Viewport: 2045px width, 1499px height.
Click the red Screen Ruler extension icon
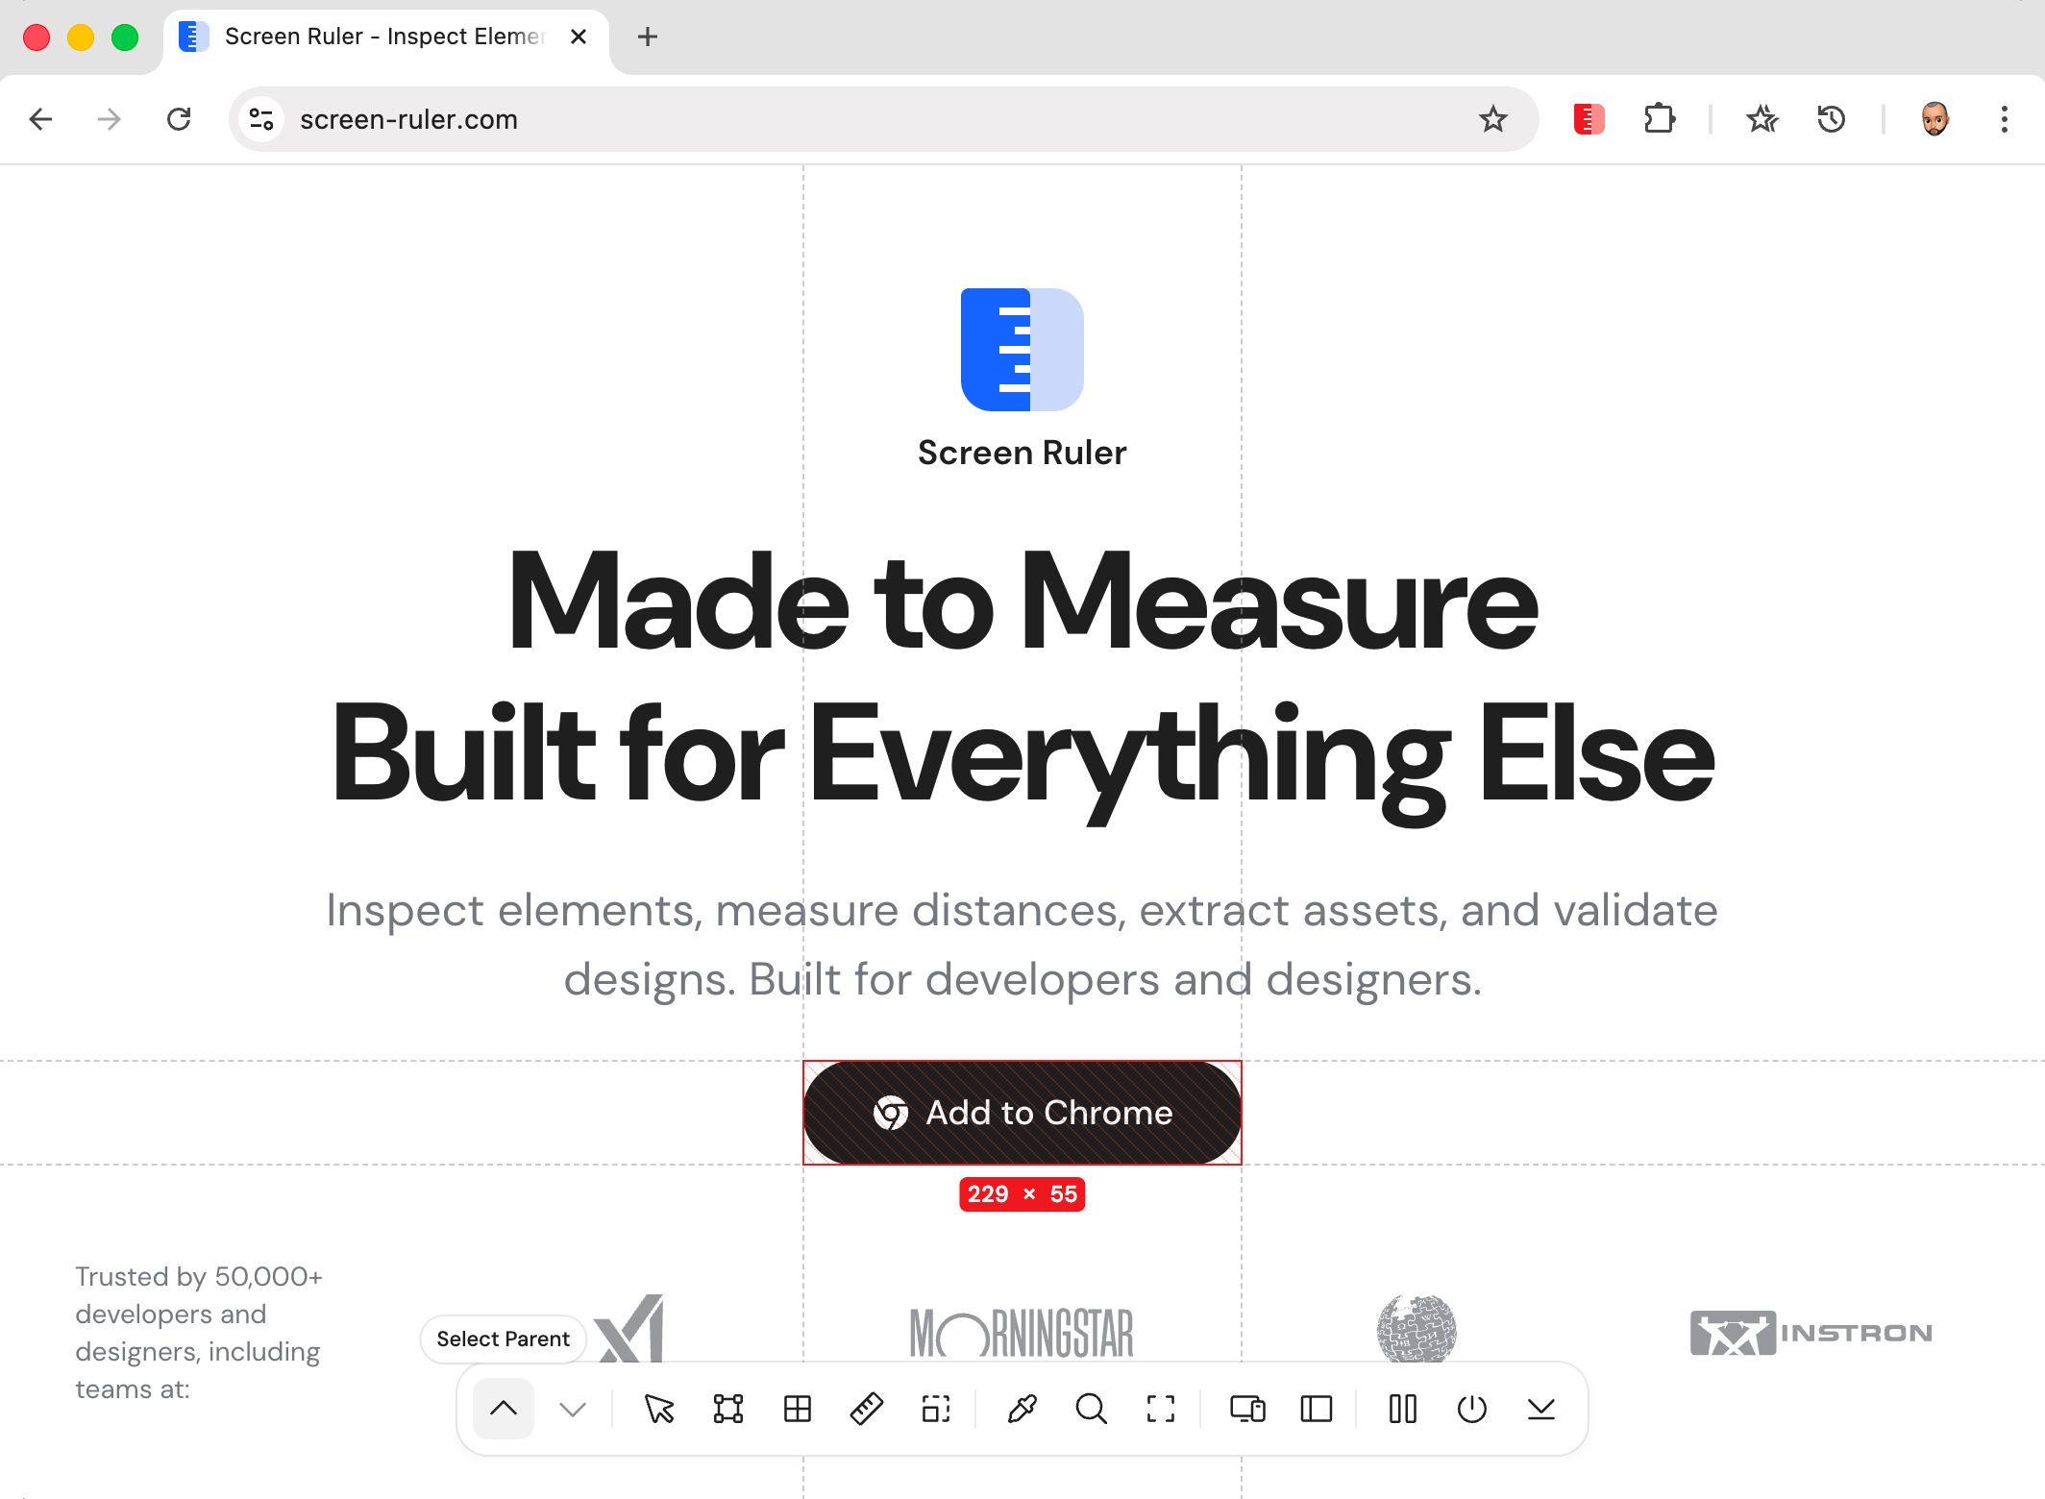coord(1589,119)
